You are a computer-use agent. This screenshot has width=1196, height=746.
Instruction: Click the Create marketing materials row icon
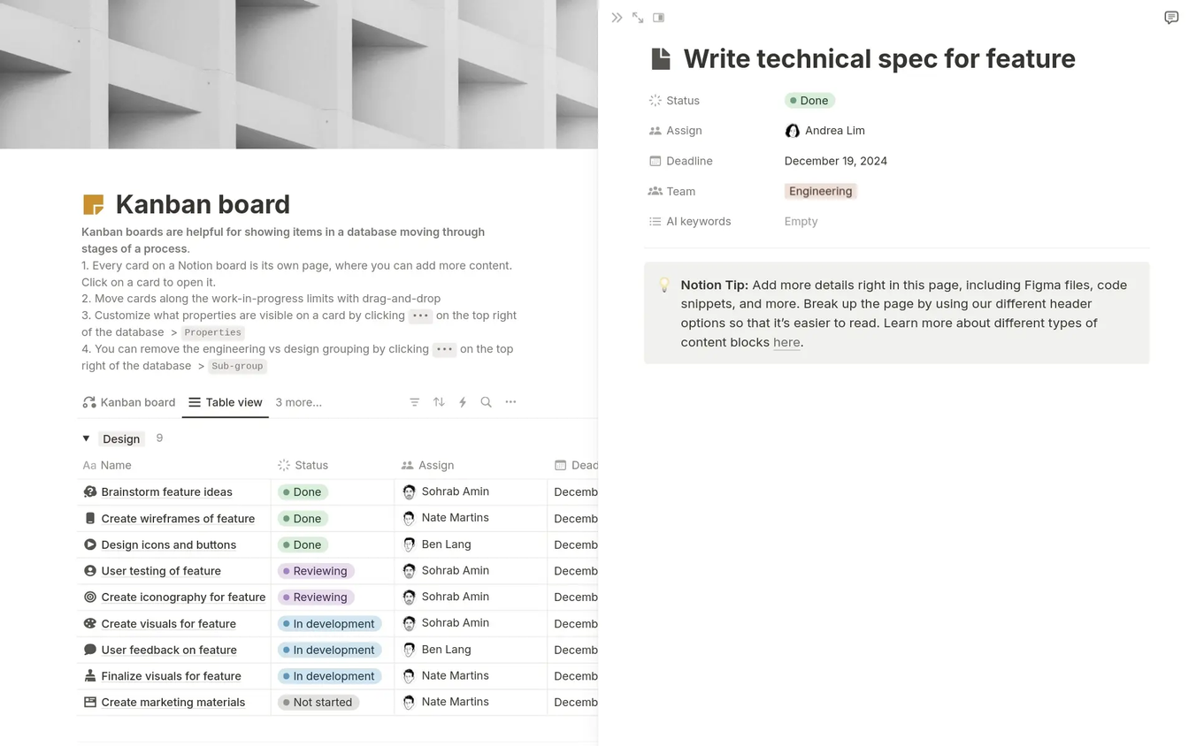tap(89, 702)
